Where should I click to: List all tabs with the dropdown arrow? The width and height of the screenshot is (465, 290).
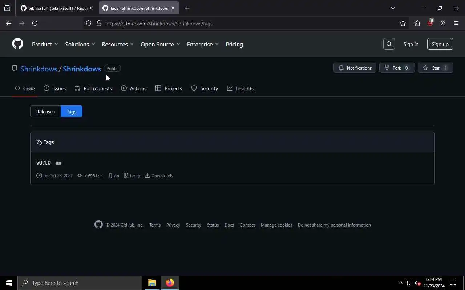pos(393,8)
